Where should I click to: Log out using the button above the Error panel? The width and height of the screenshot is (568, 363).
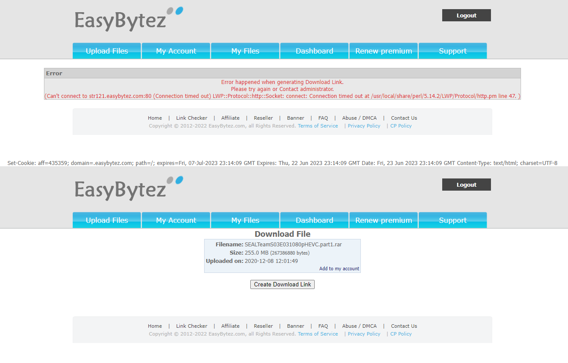click(466, 15)
